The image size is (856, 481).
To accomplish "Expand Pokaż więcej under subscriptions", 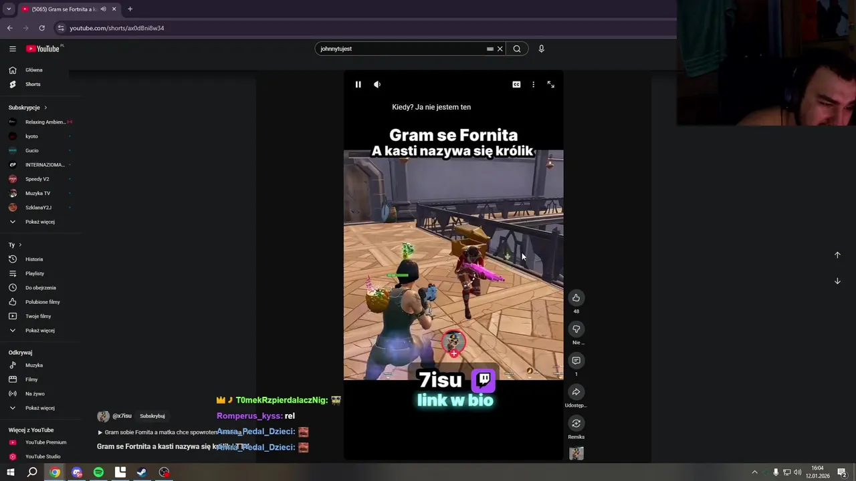I will click(x=40, y=222).
